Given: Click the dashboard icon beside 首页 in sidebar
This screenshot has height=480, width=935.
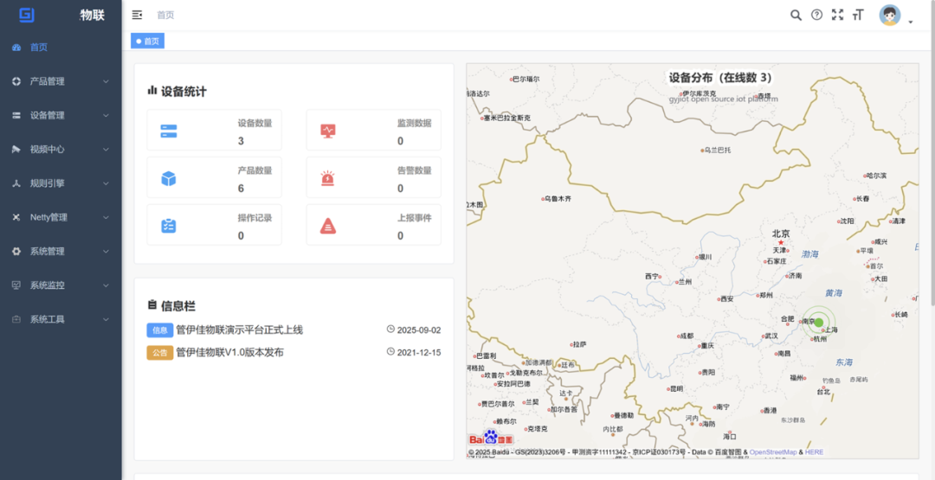Looking at the screenshot, I should tap(16, 48).
